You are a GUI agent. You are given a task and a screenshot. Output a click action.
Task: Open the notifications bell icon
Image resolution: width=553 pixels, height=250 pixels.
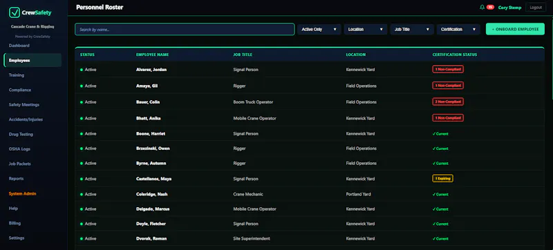coord(482,7)
